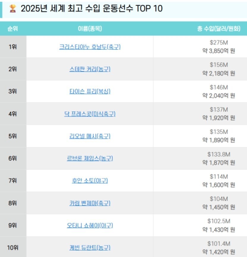Click the 약 2,180억 원 amount

pyautogui.click(x=218, y=73)
